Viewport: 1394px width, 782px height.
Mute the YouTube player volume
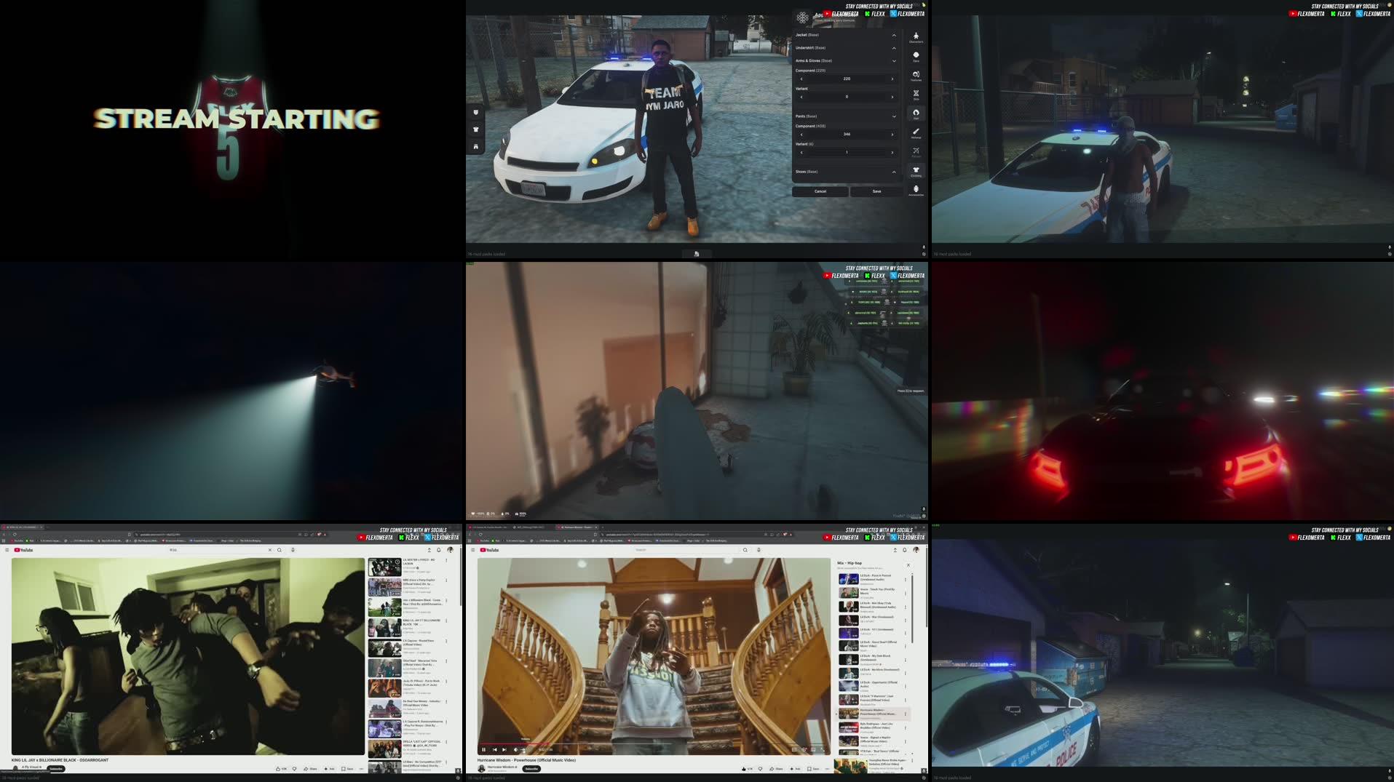(516, 750)
